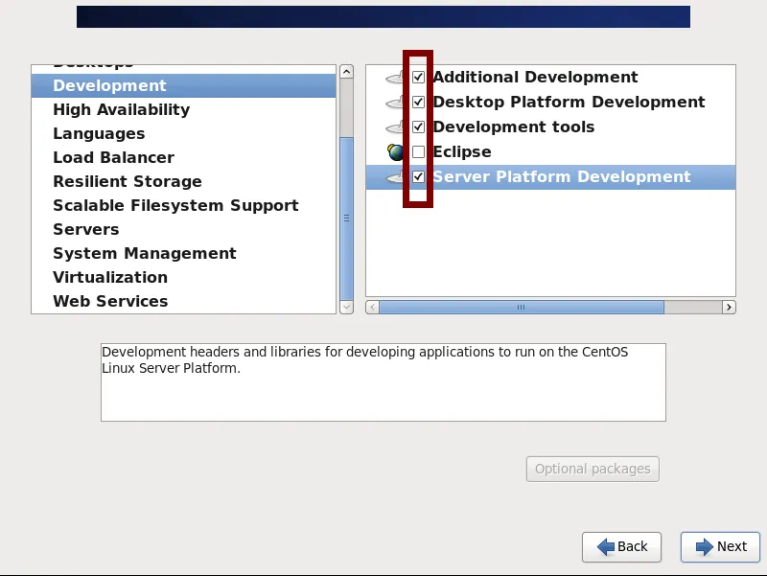Click the package list scroll left arrow
Image resolution: width=767 pixels, height=576 pixels.
(x=373, y=307)
